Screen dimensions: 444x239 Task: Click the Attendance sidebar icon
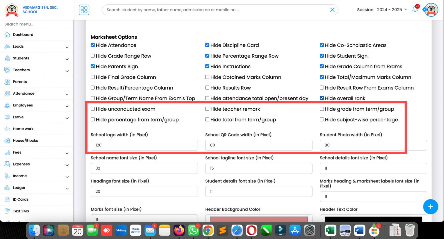pyautogui.click(x=7, y=93)
